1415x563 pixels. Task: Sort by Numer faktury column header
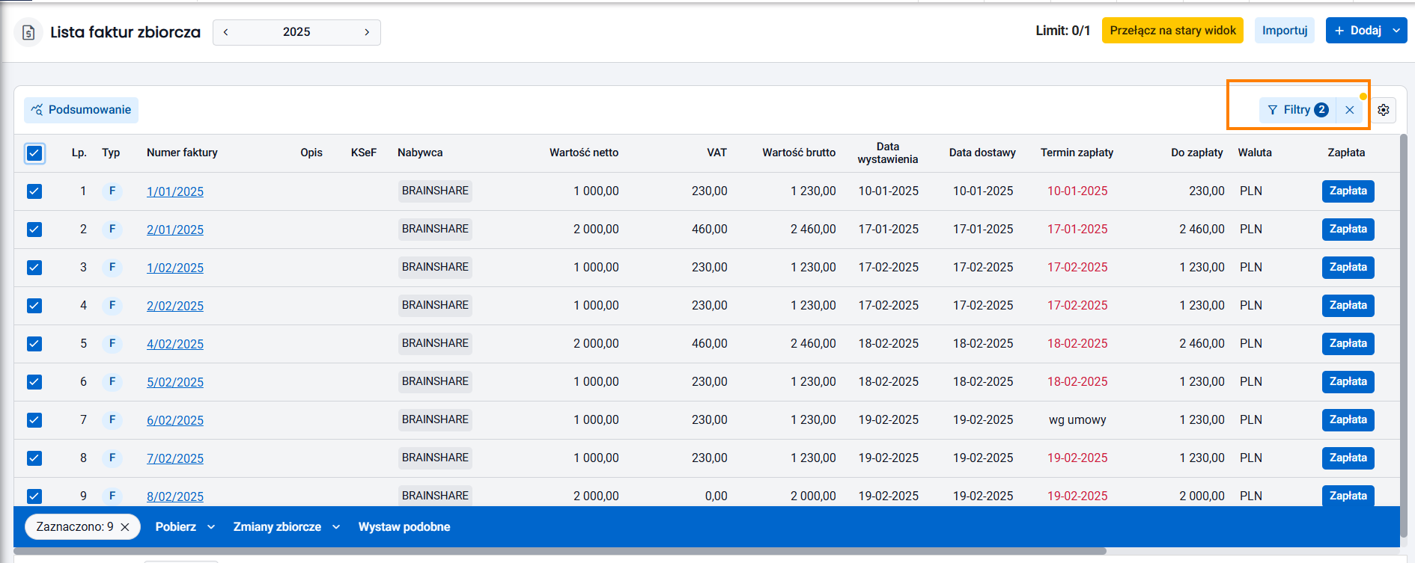(x=182, y=153)
